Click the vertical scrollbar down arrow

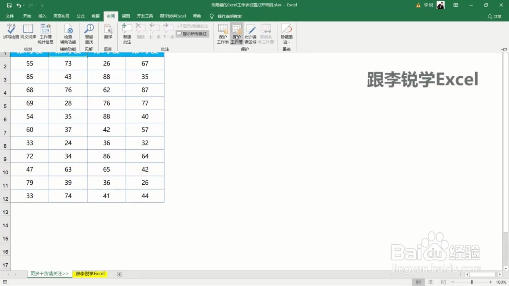[505, 269]
